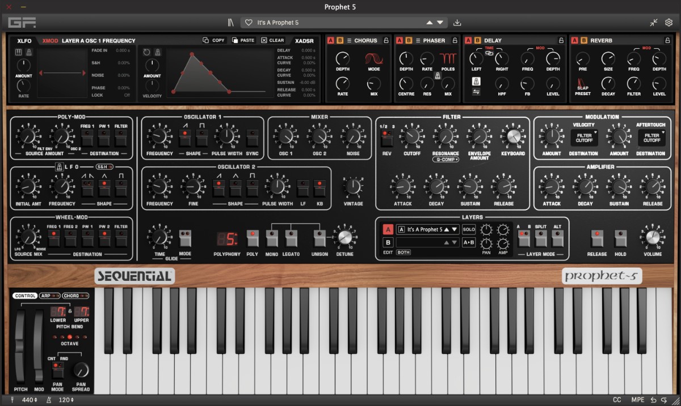Adjust the 120 tempo stepper
This screenshot has width=681, height=406.
[x=67, y=400]
